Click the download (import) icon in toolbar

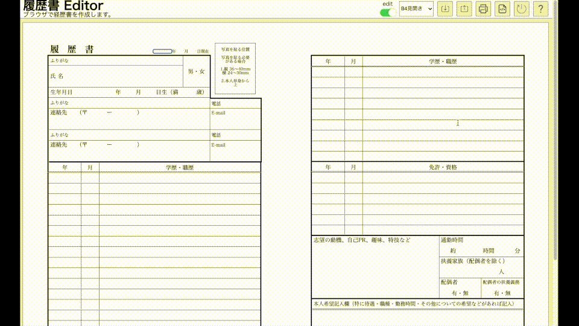445,9
